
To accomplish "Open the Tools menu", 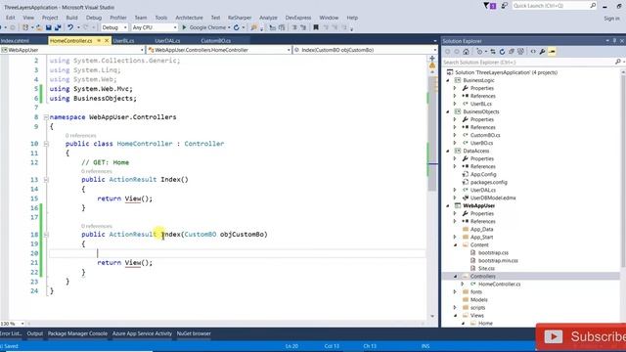I will pos(161,18).
